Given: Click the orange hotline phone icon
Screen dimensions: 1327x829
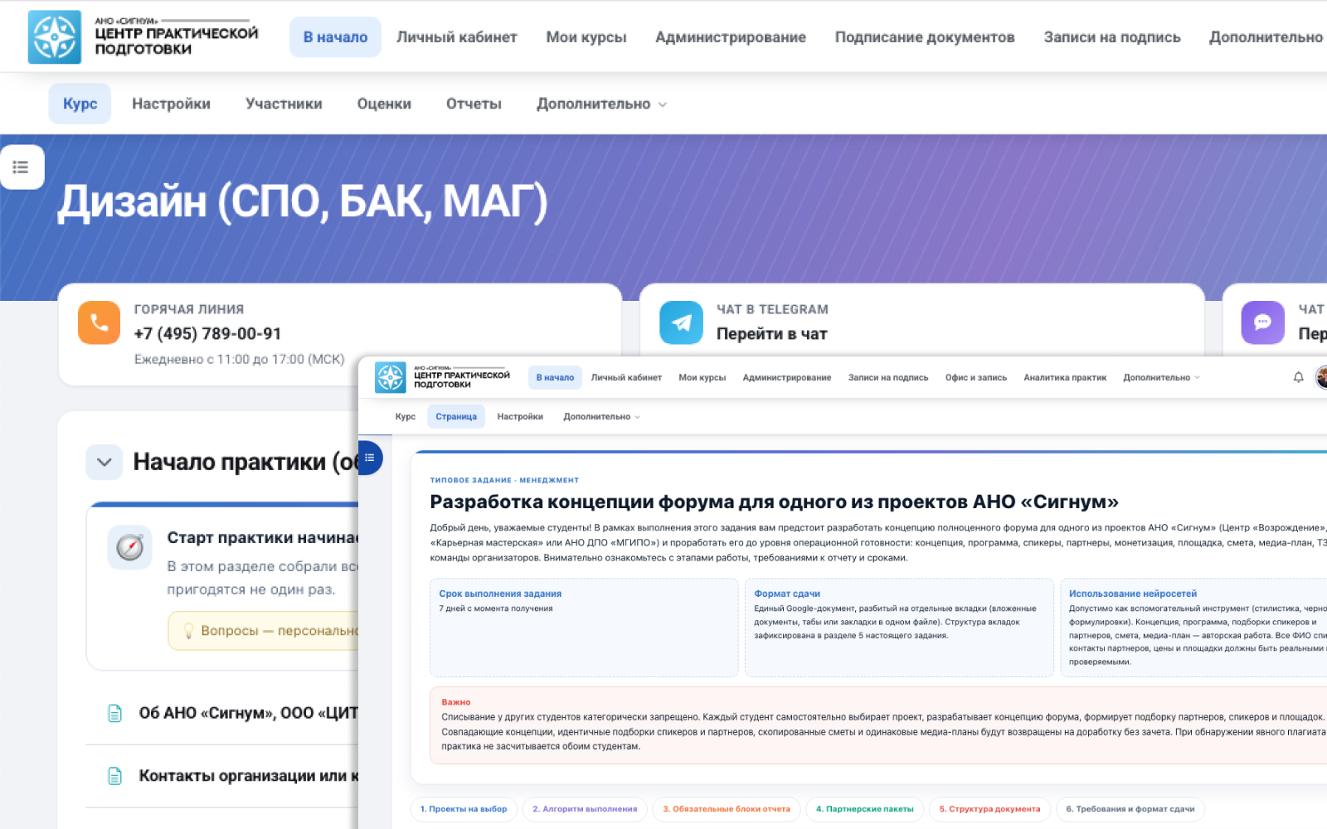Looking at the screenshot, I should (99, 322).
